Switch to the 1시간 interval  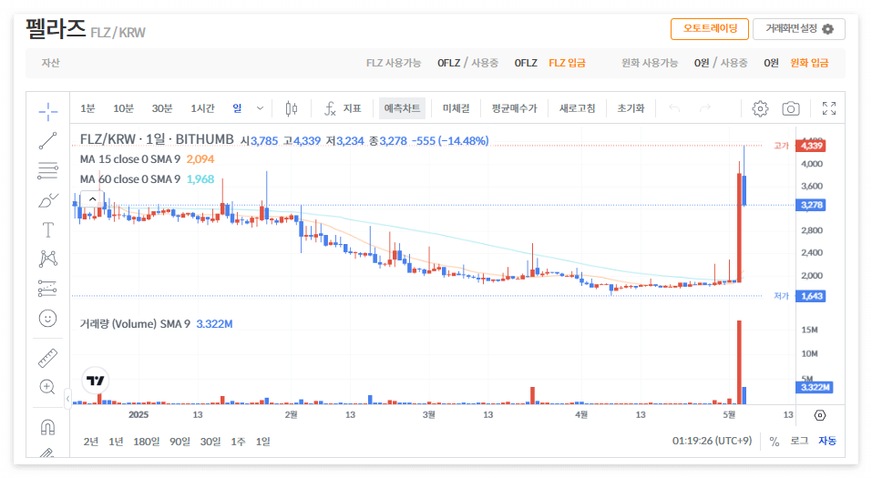202,108
